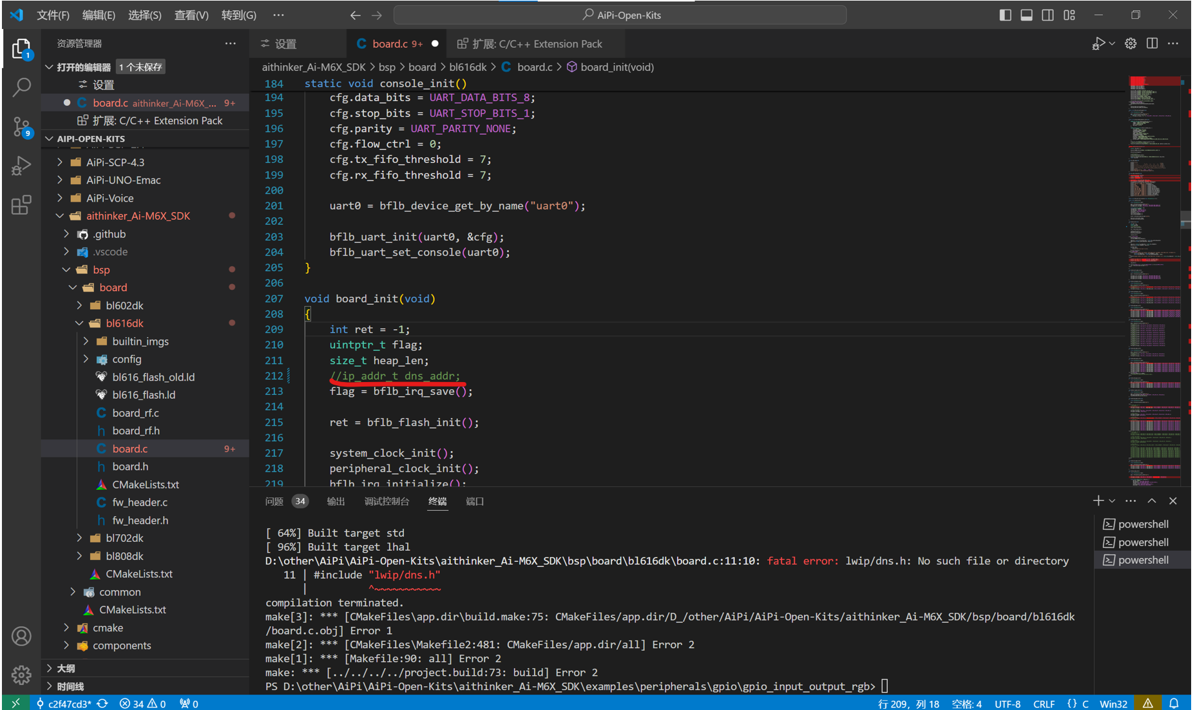Open run options dropdown arrow beside play icon
The height and width of the screenshot is (710, 1195).
point(1112,44)
